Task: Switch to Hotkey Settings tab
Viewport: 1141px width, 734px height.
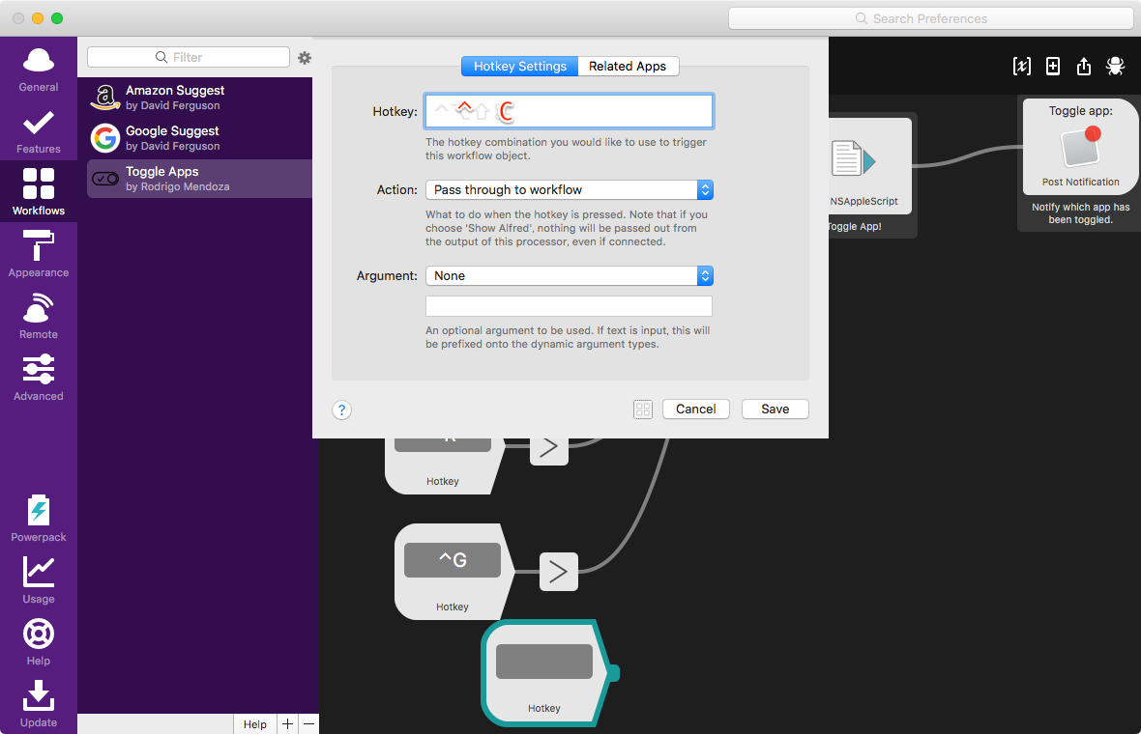Action: coord(519,66)
